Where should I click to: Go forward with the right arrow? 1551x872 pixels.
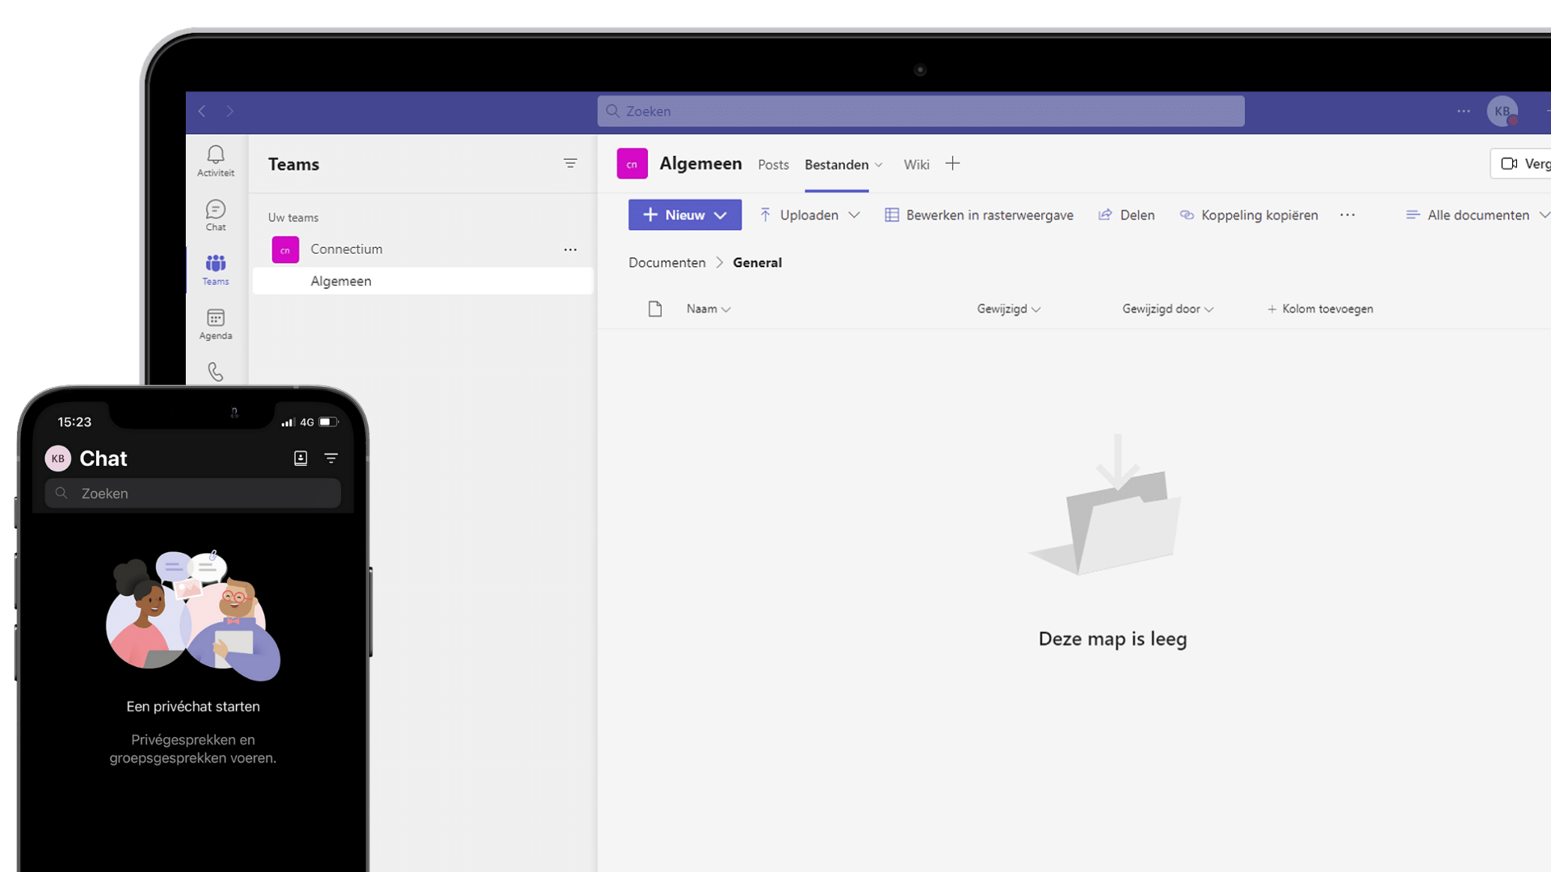[x=230, y=111]
